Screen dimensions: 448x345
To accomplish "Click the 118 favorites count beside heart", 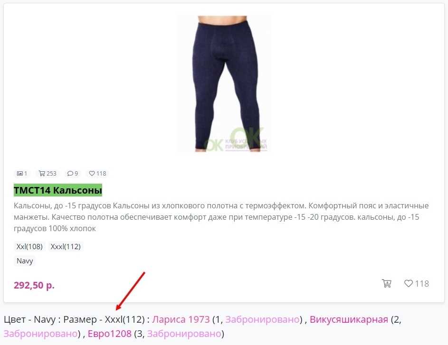I will [x=422, y=284].
